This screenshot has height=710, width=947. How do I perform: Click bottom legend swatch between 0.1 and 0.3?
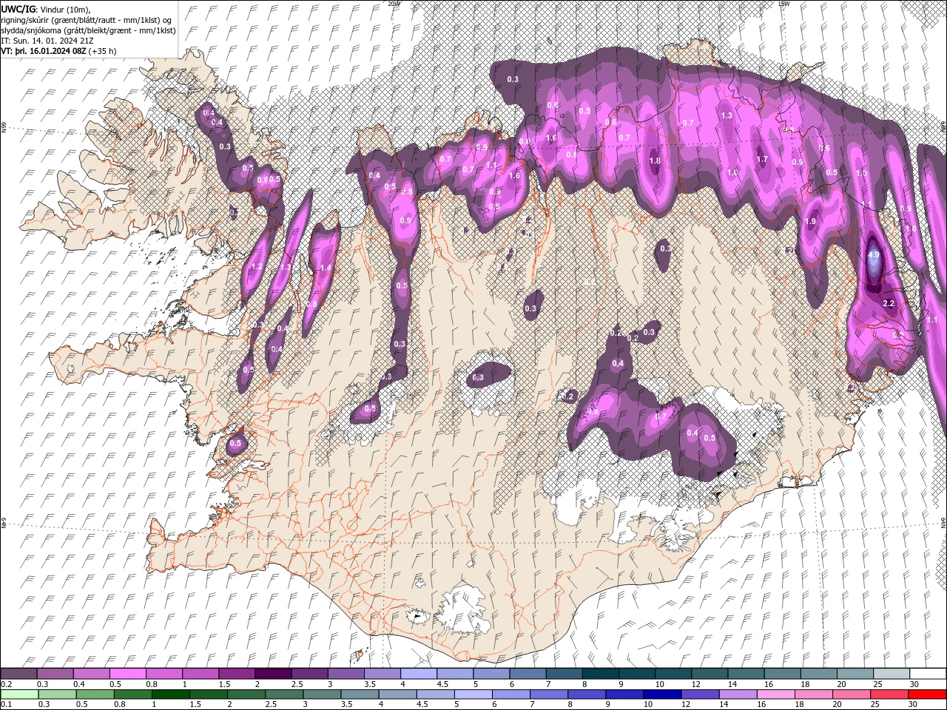point(18,694)
